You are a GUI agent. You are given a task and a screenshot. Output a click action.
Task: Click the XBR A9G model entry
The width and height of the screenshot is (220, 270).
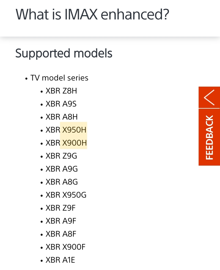click(62, 169)
